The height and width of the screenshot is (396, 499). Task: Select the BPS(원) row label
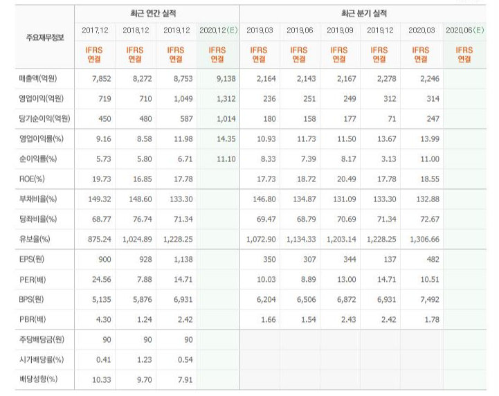[31, 299]
